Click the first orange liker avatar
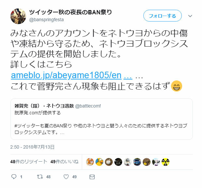Screen dimensions: 202x188 (90, 162)
